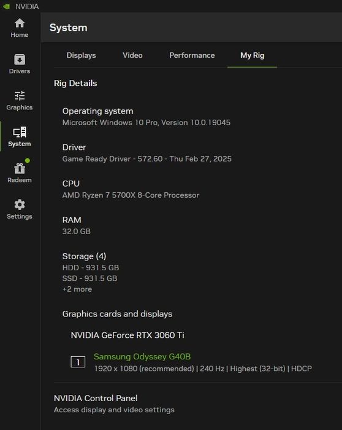Open the Redeem gift icon
The image size is (342, 430).
pyautogui.click(x=20, y=168)
